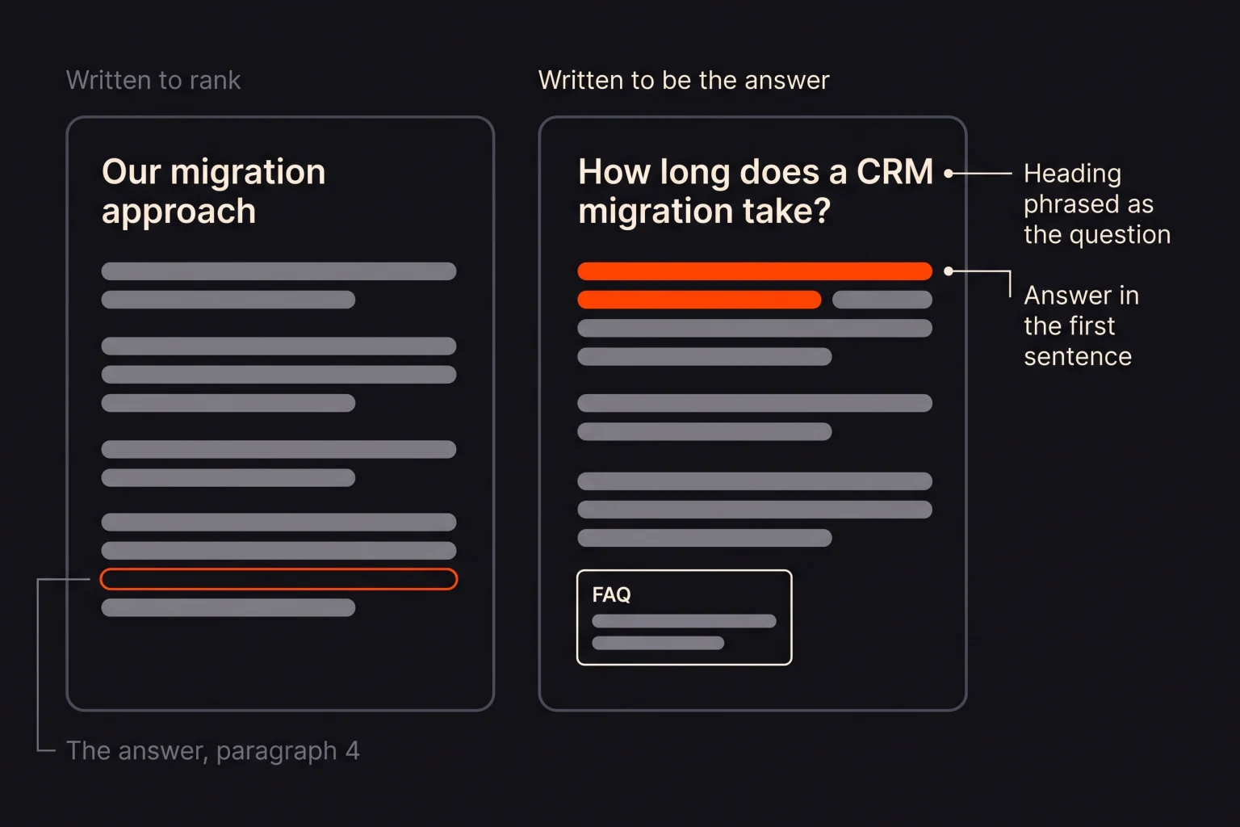Select the 'The answer, paragraph 4' caption
The width and height of the screenshot is (1240, 827).
pyautogui.click(x=213, y=751)
